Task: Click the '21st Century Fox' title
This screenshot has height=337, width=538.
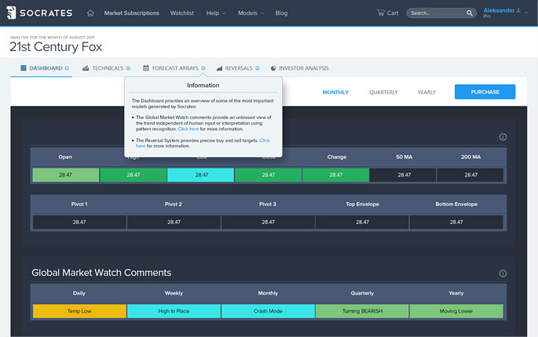Action: tap(56, 47)
